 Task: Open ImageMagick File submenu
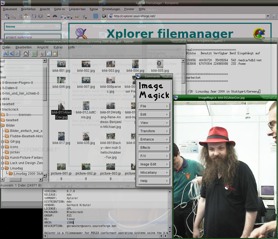click(154, 106)
